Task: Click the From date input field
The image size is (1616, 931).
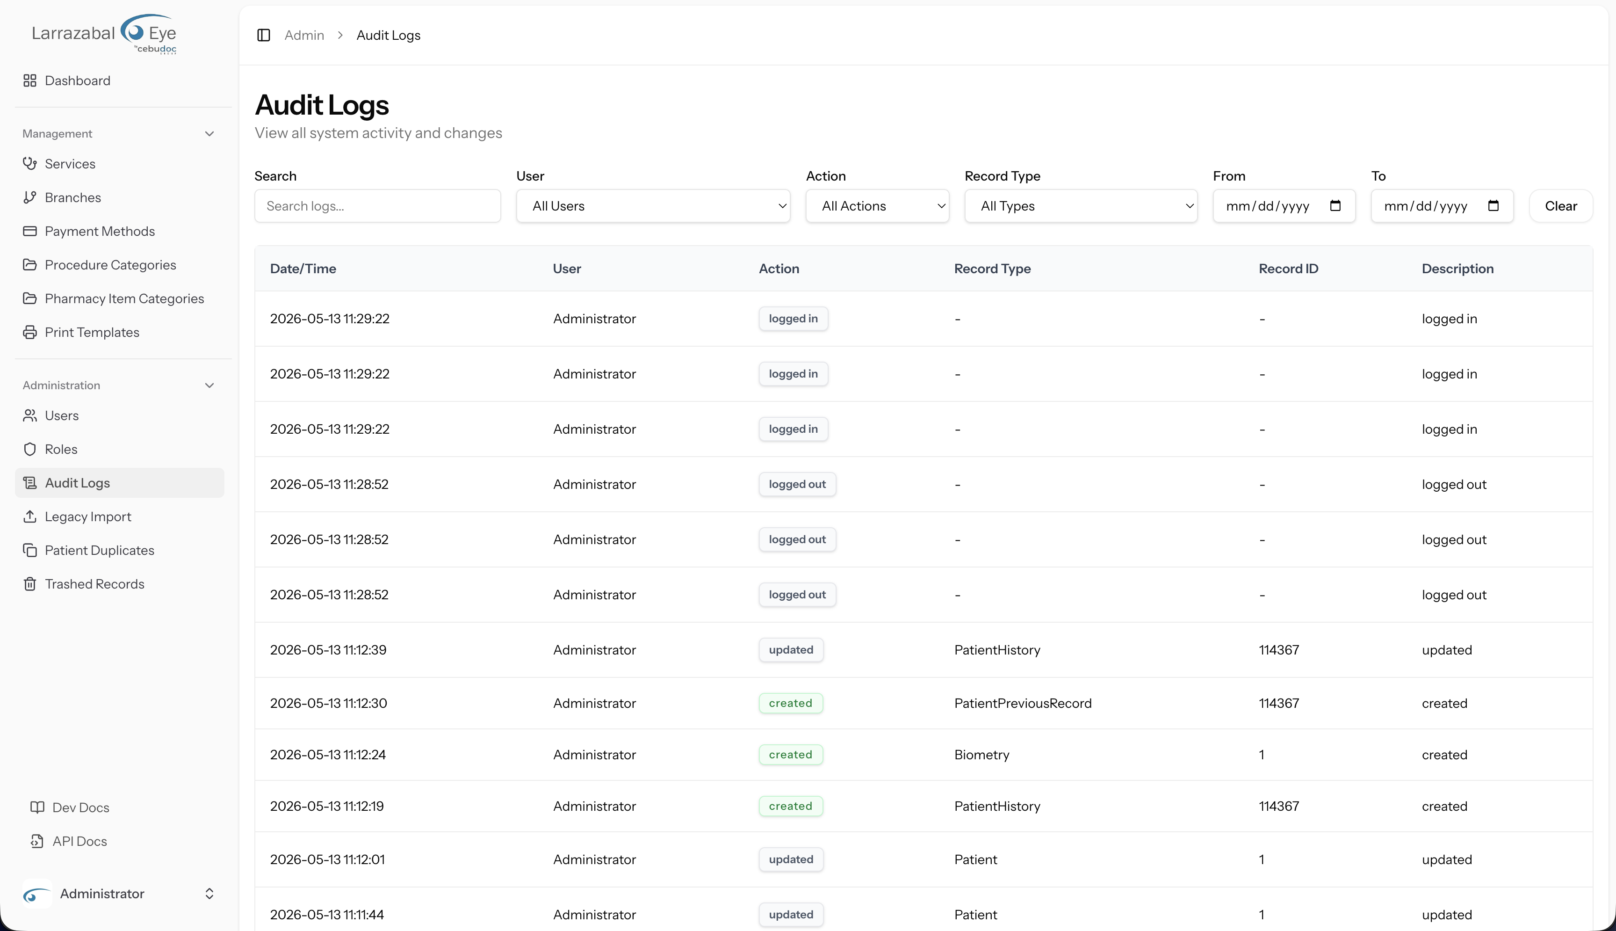Action: (x=1284, y=206)
